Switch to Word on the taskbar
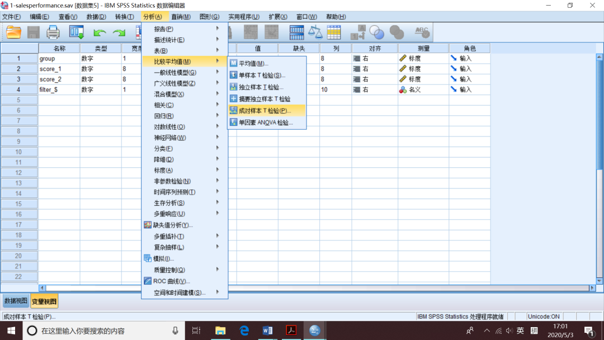This screenshot has height=340, width=604. coord(267,330)
